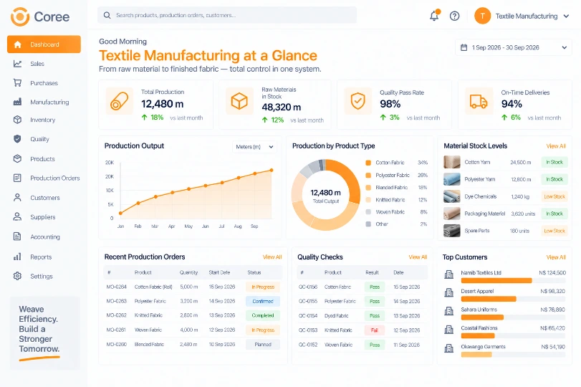Click the Production Orders list icon

click(x=17, y=178)
